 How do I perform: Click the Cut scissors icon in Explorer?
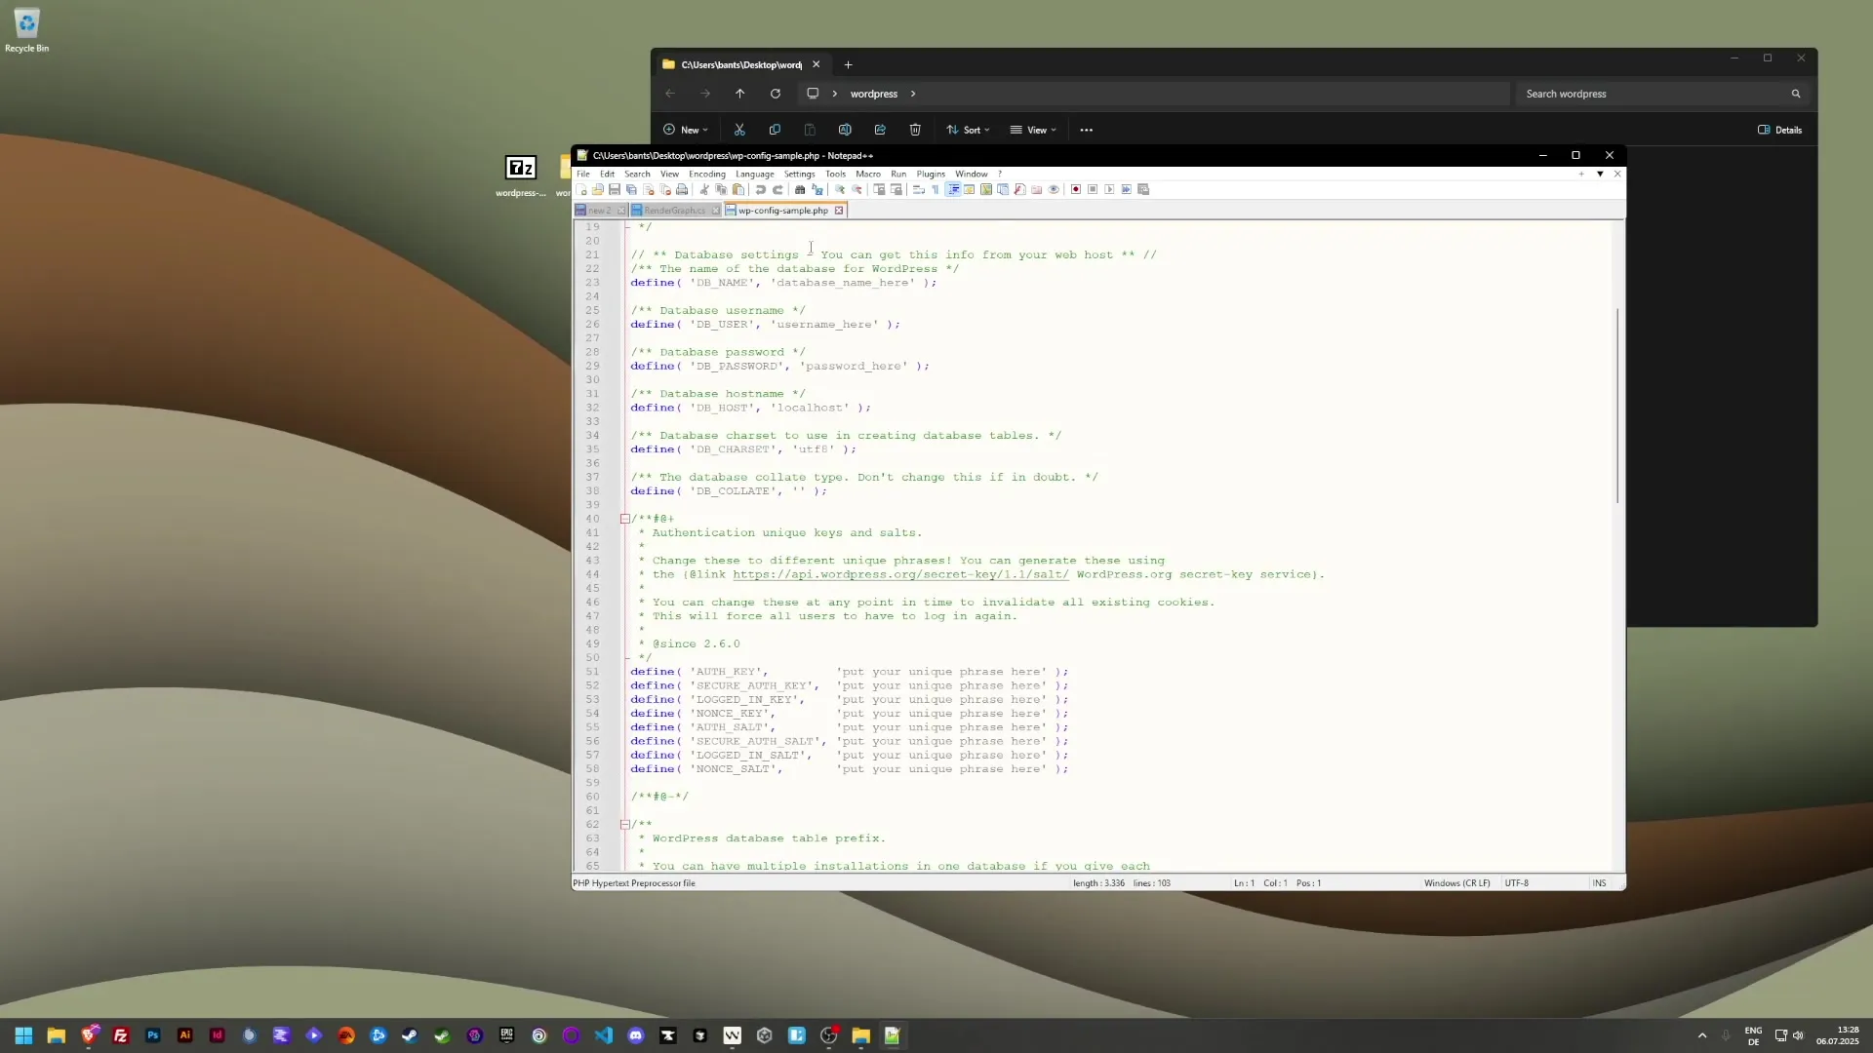(x=739, y=130)
